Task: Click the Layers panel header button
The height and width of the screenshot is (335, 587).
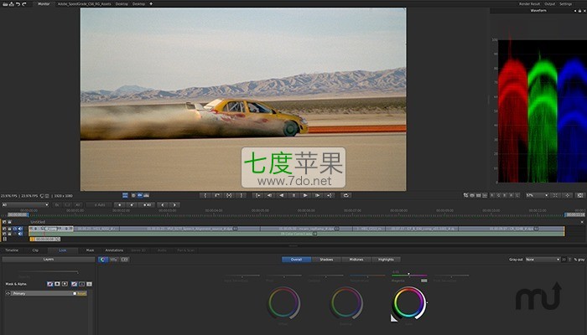Action: pyautogui.click(x=49, y=259)
